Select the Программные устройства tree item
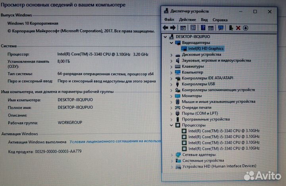 pyautogui.click(x=206, y=119)
